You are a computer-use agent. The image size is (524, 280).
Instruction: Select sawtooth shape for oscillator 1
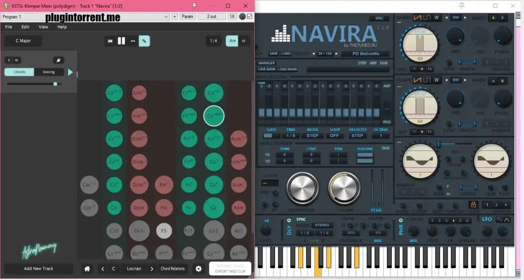click(418, 18)
